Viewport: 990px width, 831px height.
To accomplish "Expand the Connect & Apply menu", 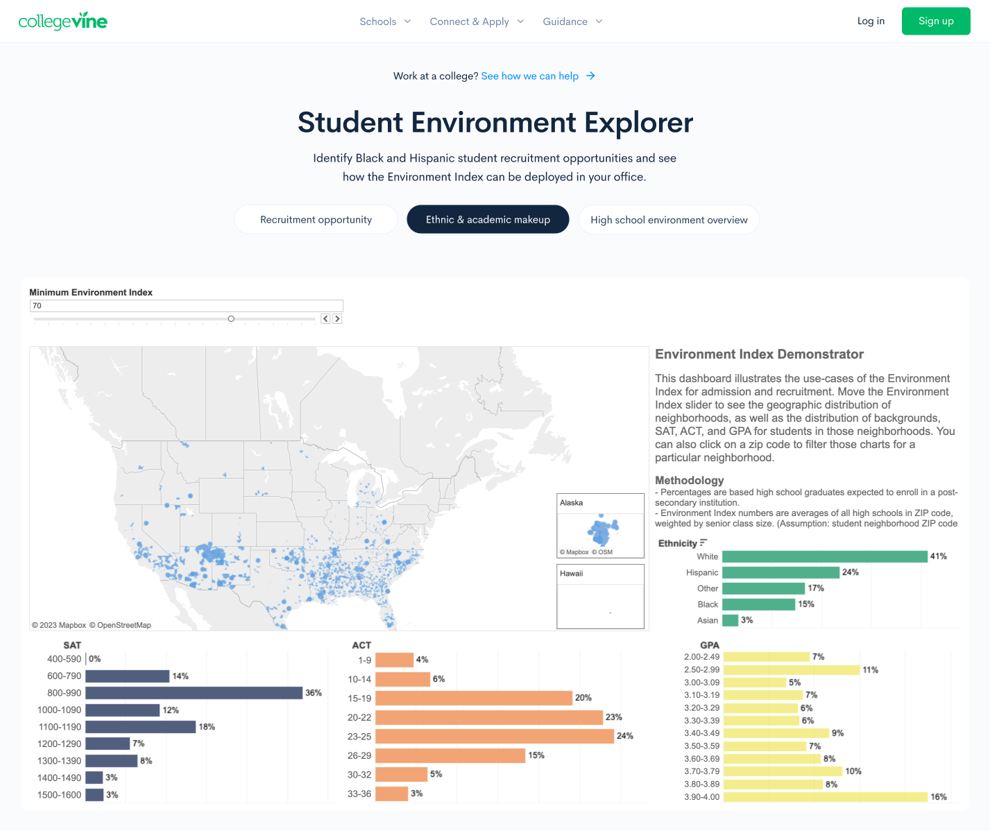I will click(477, 22).
